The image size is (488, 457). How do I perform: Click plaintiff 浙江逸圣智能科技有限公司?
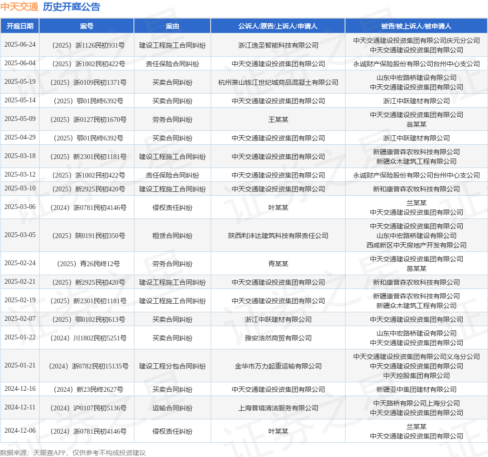(x=278, y=45)
